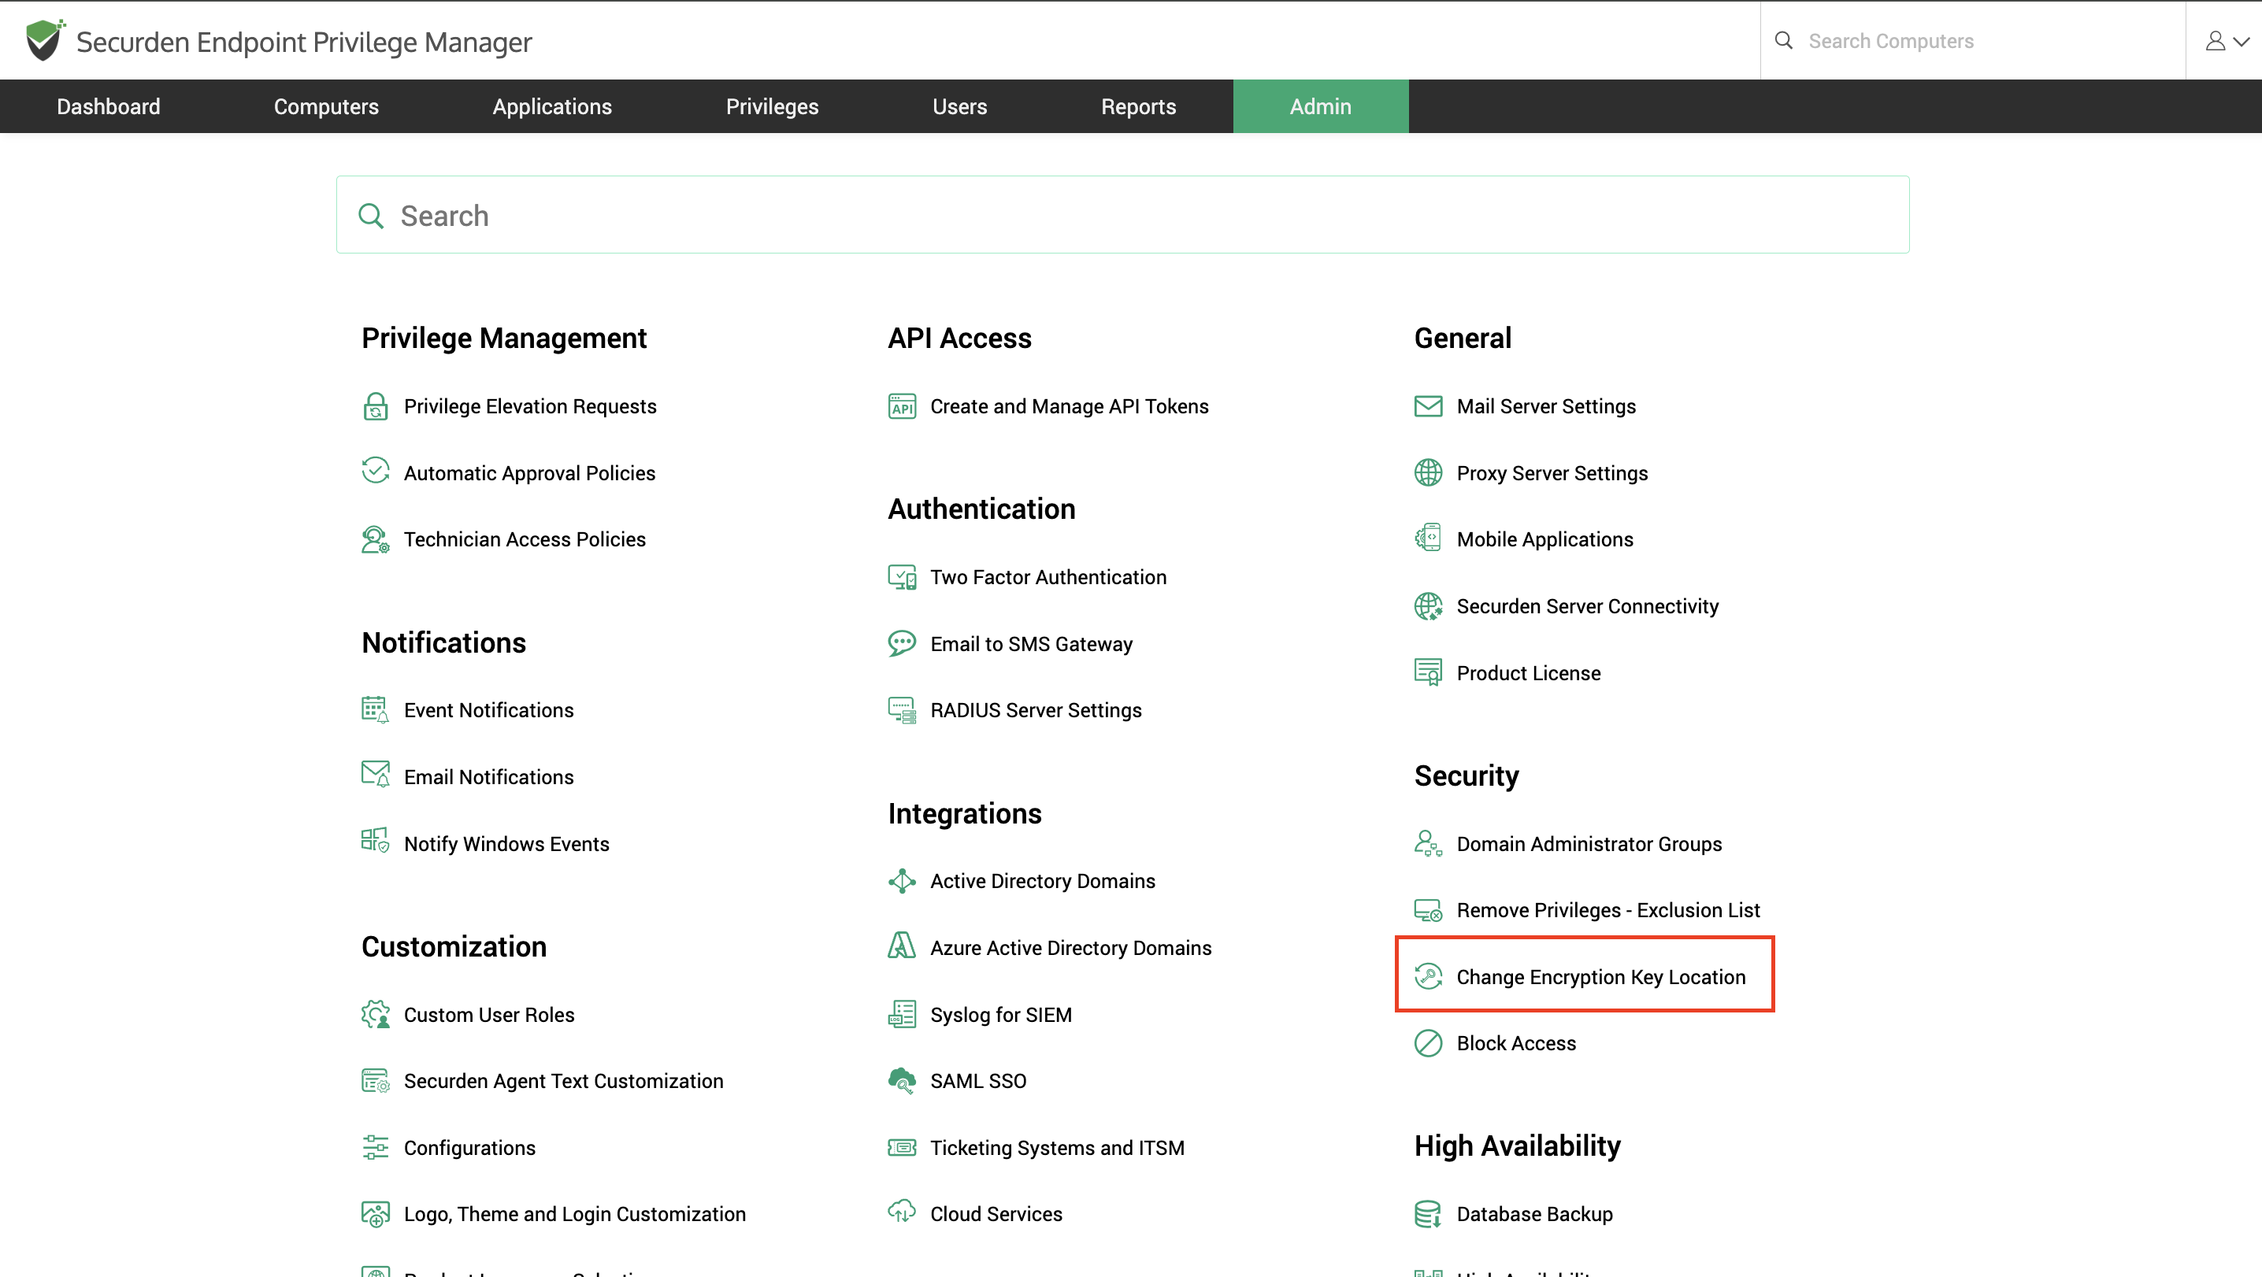Image resolution: width=2262 pixels, height=1277 pixels.
Task: Open the Database Backup link
Action: click(x=1534, y=1214)
